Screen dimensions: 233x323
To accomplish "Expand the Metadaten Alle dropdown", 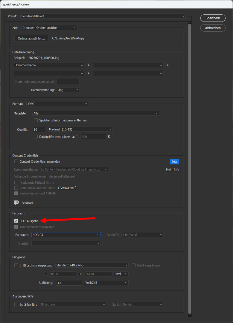I will point(95,113).
